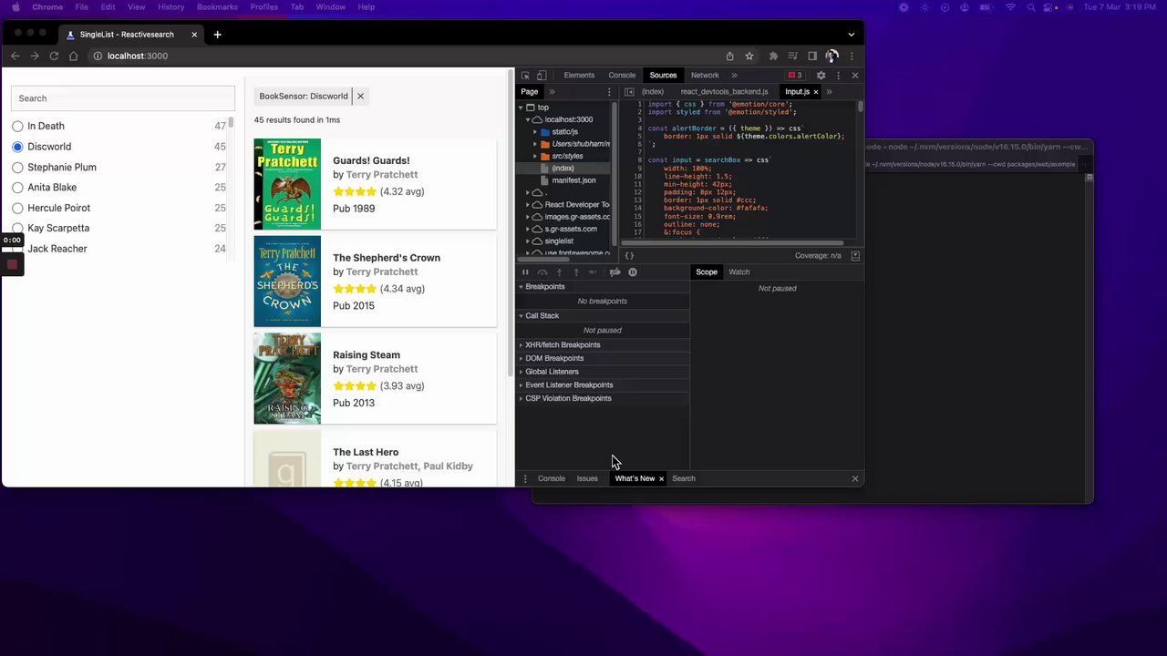This screenshot has width=1167, height=656.
Task: Choose the Anita Blake radio option
Action: [17, 188]
